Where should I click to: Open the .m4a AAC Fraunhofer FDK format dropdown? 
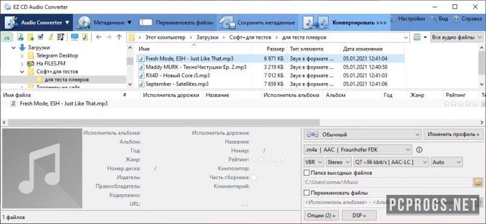click(x=358, y=150)
